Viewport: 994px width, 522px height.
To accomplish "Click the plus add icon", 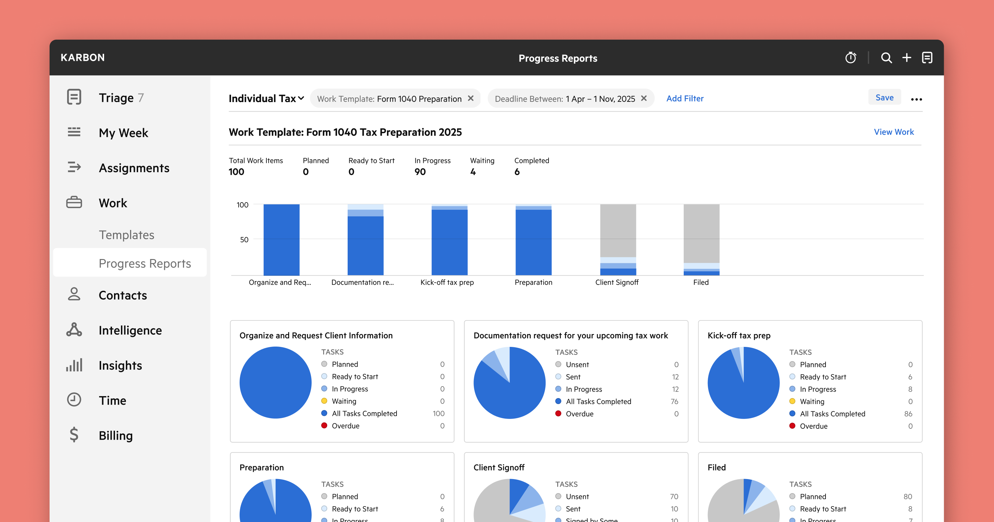I will point(906,58).
